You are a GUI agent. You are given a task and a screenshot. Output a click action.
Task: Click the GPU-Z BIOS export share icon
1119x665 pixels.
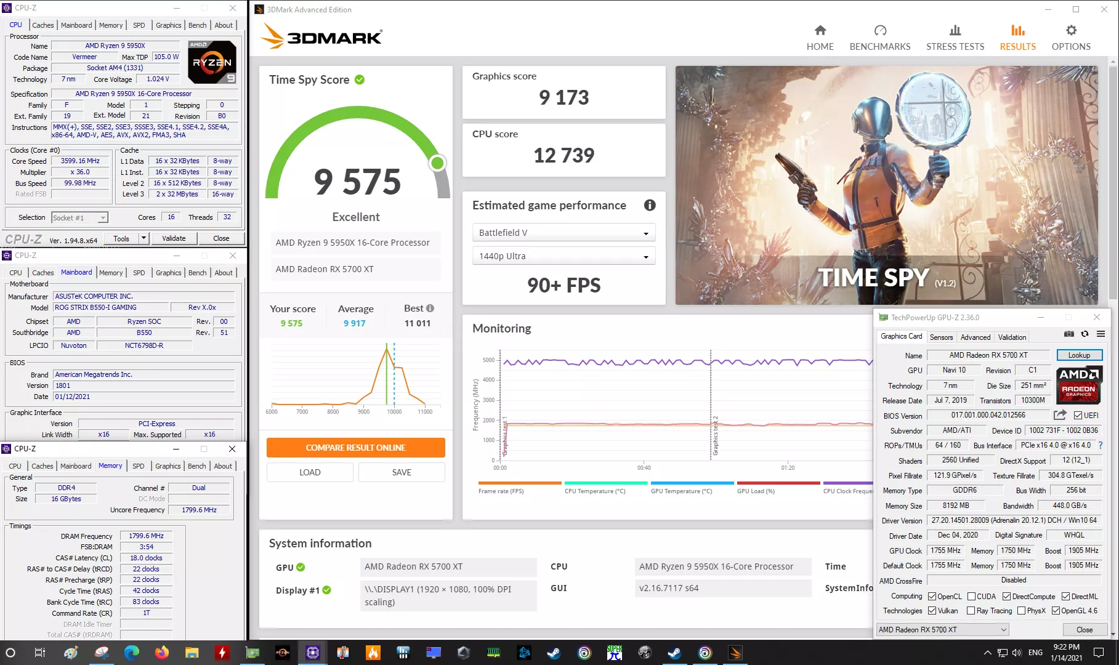pyautogui.click(x=1060, y=415)
